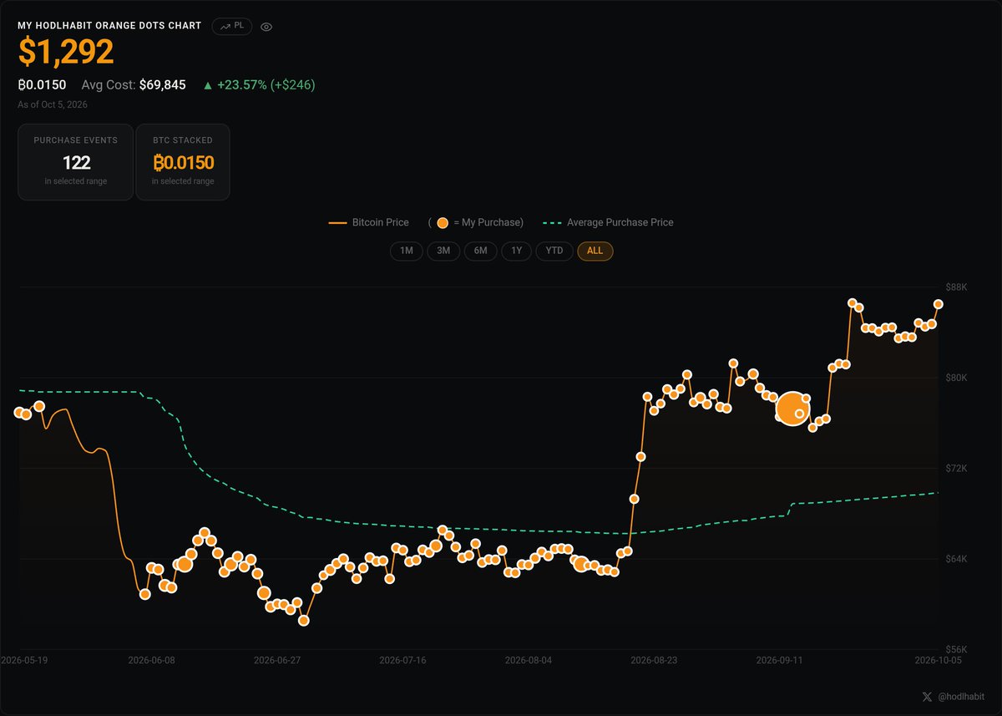
Task: Toggle visibility with the eye icon
Action: coord(266,27)
